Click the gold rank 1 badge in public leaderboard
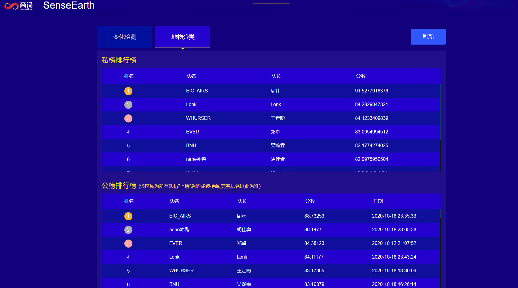Screen dimensions: 518x288 point(128,216)
